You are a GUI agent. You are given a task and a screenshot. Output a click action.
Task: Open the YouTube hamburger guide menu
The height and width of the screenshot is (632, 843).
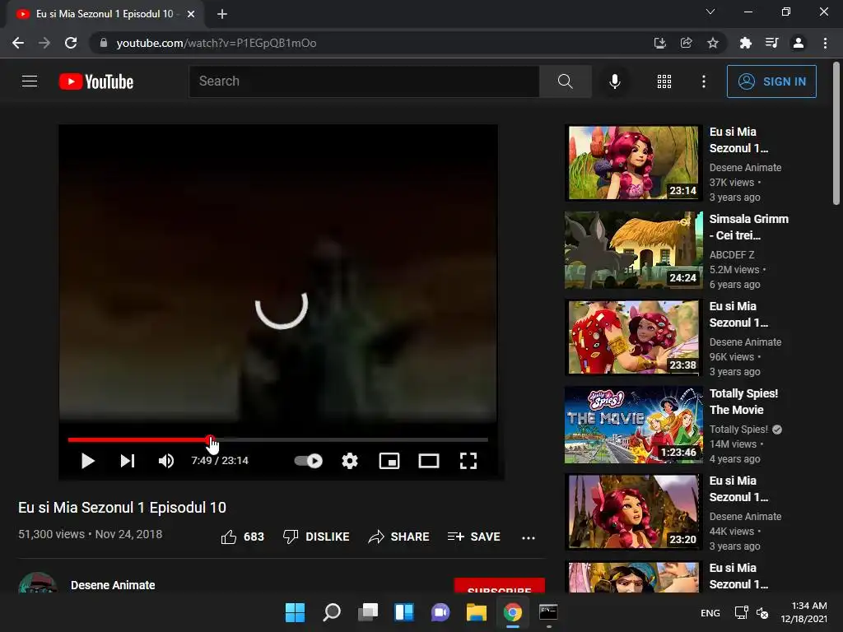point(30,81)
